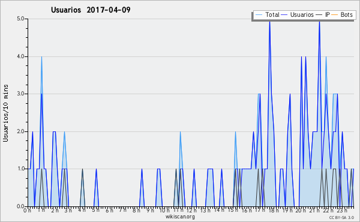Click the 4.0 Total peak near 1 h
Image resolution: width=360 pixels, height=222 pixels.
coord(41,57)
